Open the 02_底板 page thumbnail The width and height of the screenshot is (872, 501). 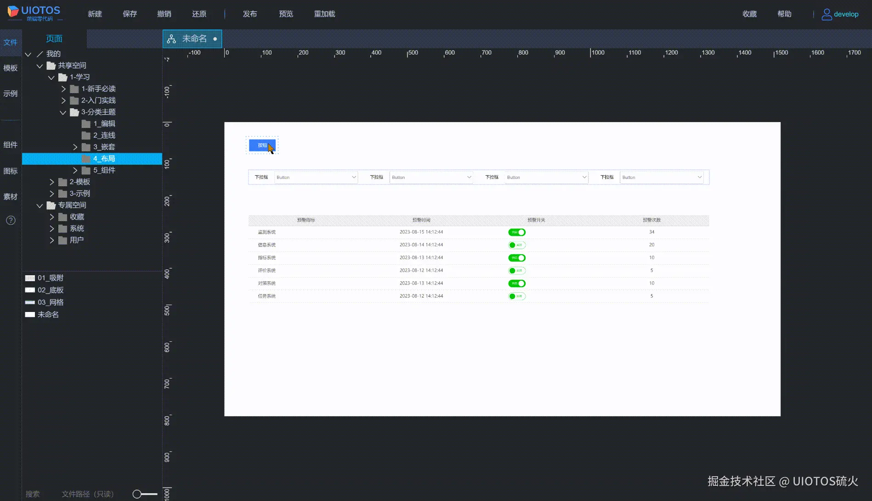point(30,290)
